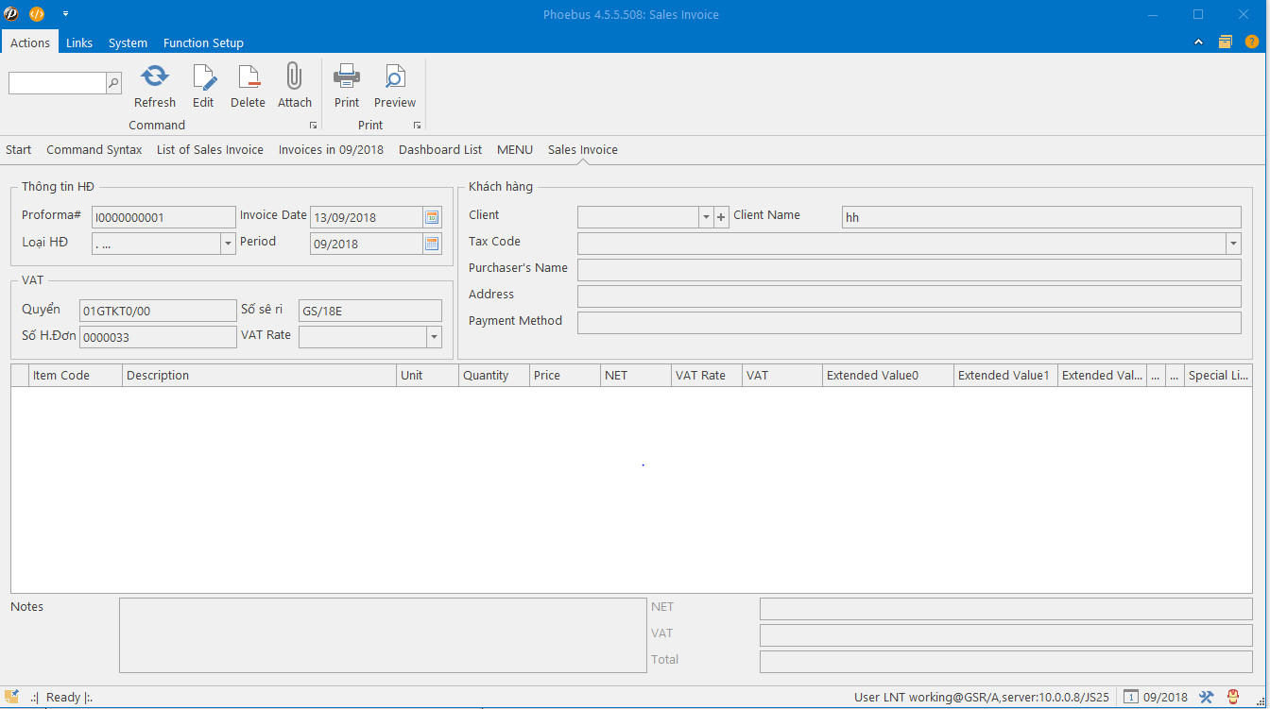Open the System ribbon tab
Screen dimensions: 1270x709
point(128,42)
